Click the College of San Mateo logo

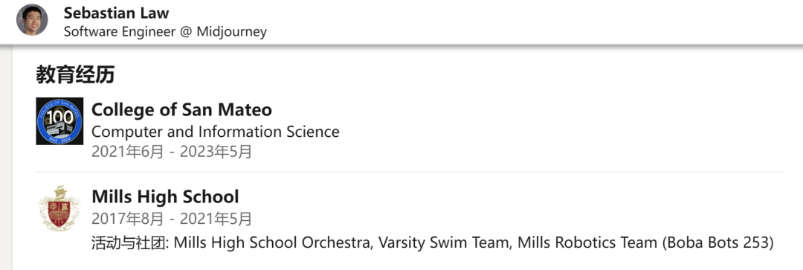59,121
